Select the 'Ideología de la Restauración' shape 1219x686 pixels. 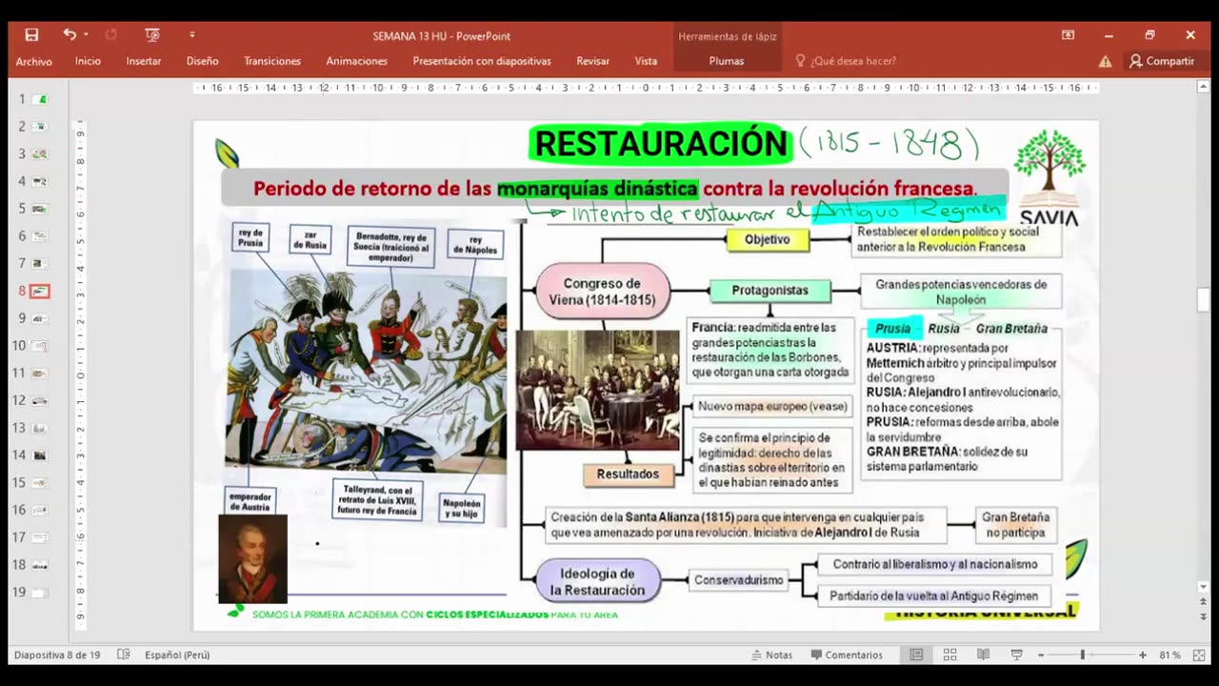pos(597,581)
